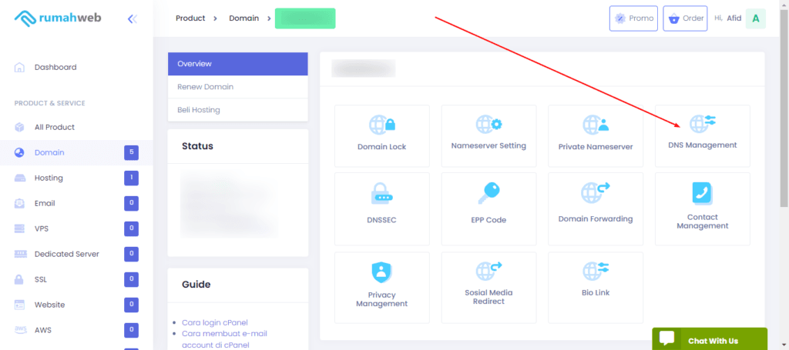Click the Domain globe sidebar icon
The image size is (789, 350).
(19, 152)
